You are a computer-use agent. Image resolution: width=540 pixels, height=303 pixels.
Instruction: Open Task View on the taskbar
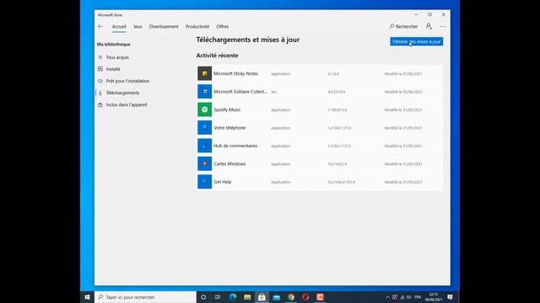(218, 297)
